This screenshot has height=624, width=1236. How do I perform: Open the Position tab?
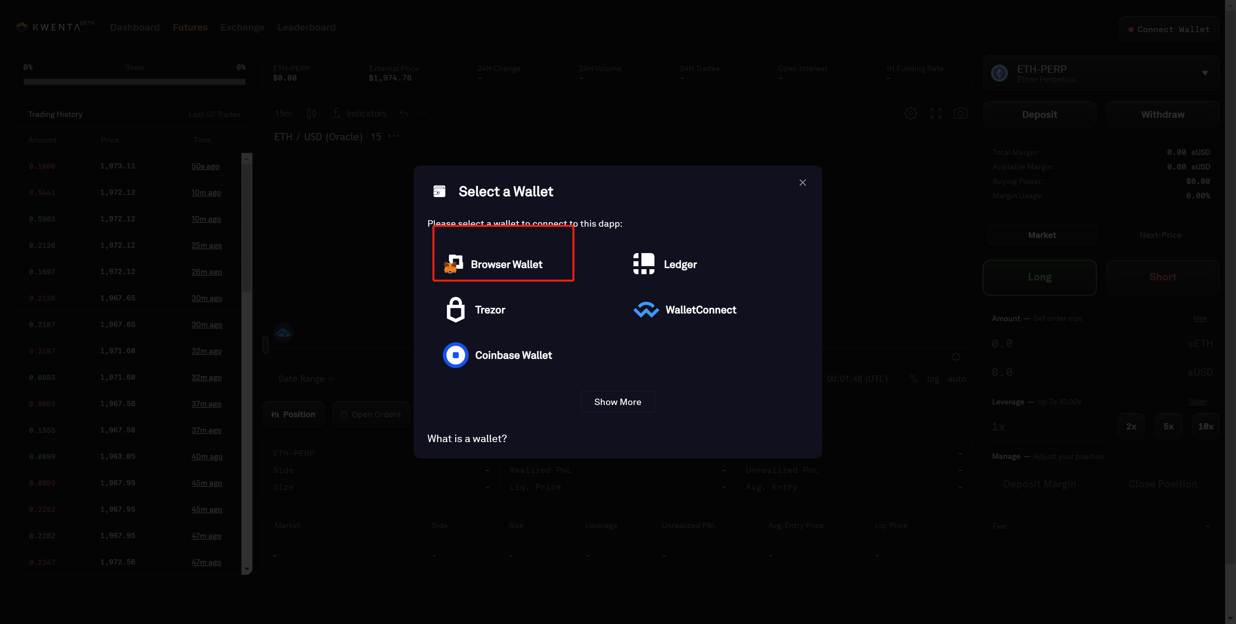click(x=293, y=414)
